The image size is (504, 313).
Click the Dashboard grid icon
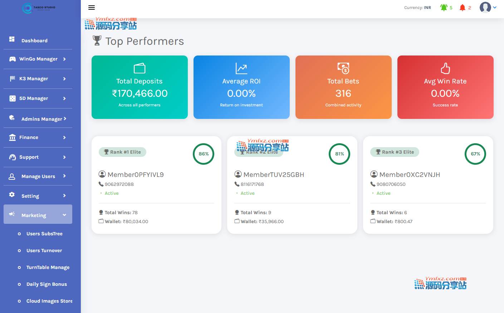[12, 39]
